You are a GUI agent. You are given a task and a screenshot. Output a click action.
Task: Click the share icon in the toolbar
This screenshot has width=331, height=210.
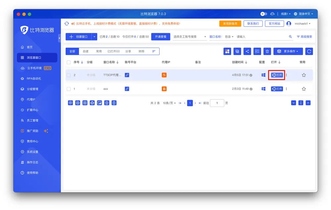247,51
